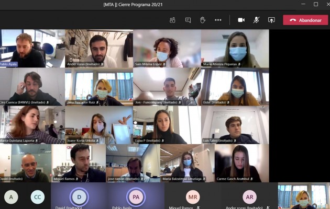Toggle the camera on or off

click(241, 20)
